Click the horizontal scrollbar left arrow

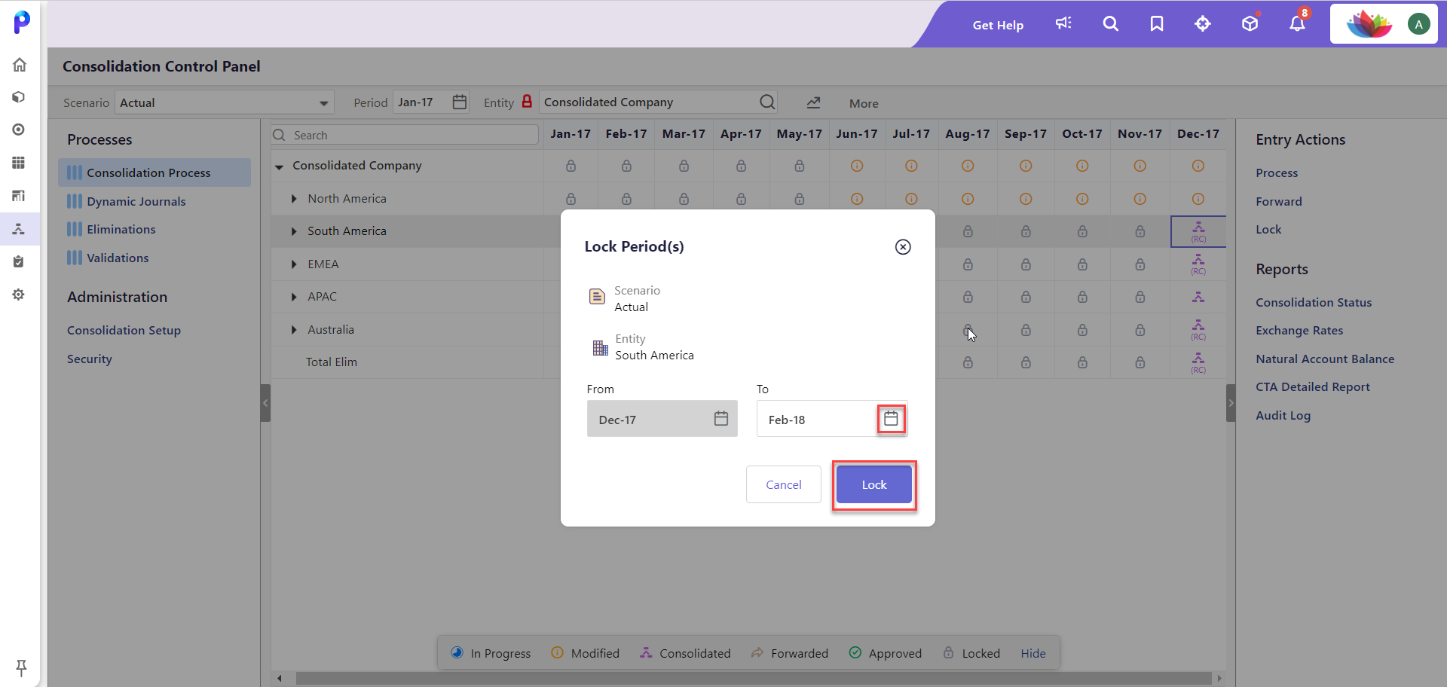click(280, 679)
